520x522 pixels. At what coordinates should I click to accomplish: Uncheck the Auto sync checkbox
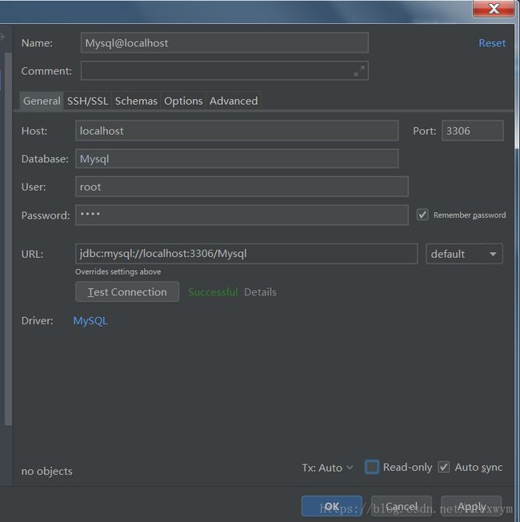[443, 467]
